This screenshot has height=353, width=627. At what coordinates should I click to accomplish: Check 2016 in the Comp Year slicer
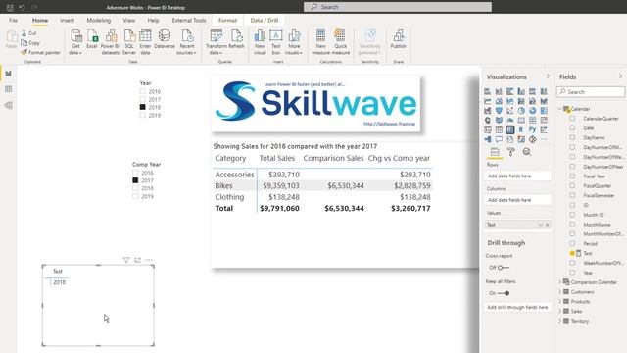[135, 173]
